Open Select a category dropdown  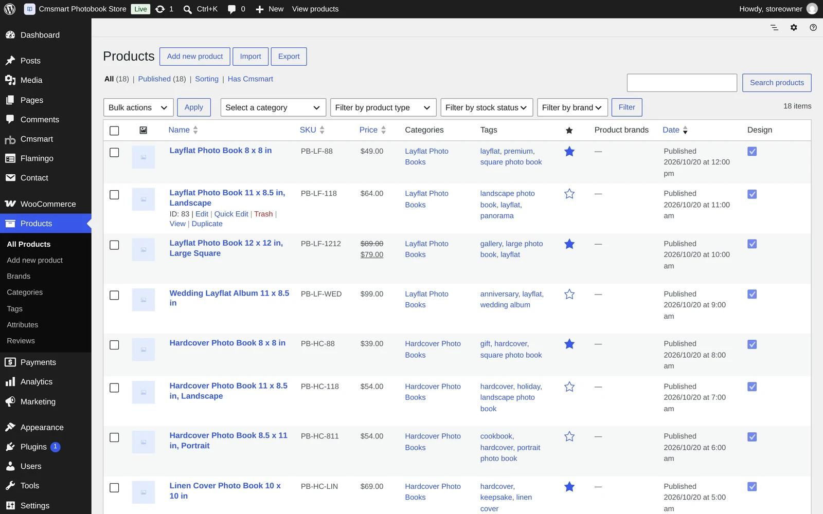(273, 107)
